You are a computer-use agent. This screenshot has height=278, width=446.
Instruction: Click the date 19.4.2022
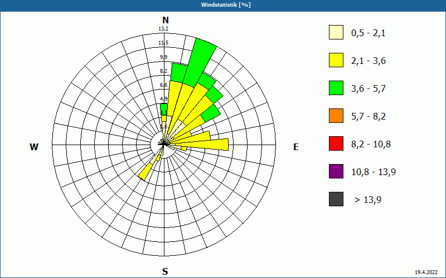(426, 272)
